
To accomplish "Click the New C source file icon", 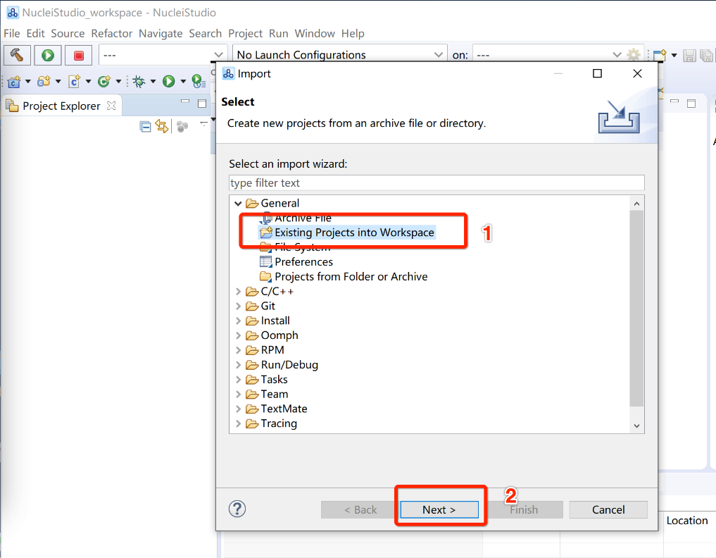I will [75, 81].
